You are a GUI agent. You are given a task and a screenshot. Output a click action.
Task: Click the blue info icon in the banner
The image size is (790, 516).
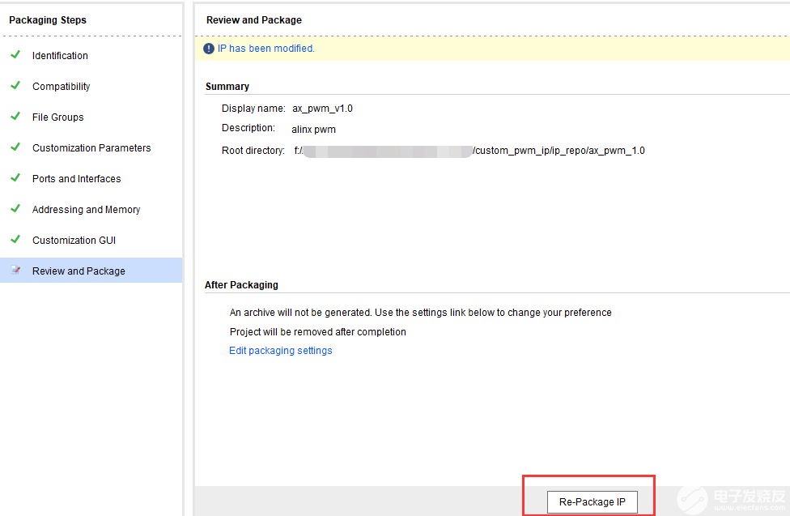coord(209,49)
